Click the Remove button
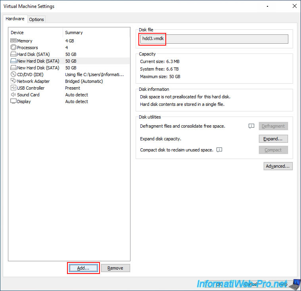This screenshot has height=291, width=301. tap(115, 268)
